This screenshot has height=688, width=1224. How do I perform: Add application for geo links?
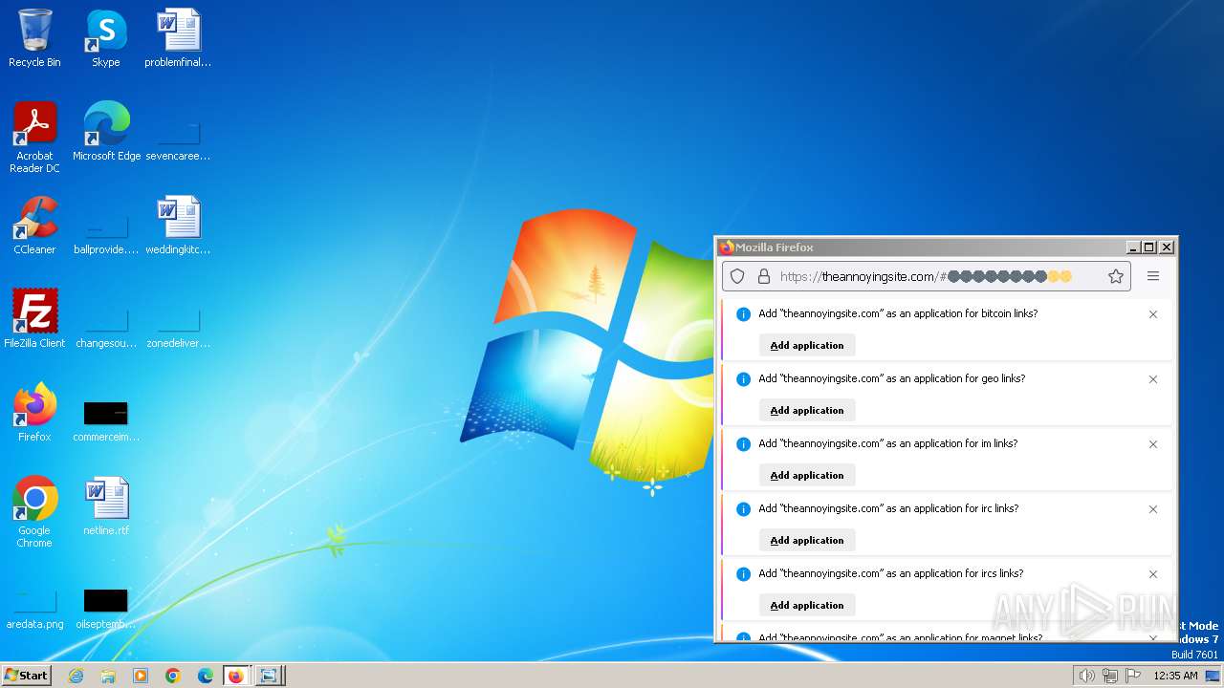click(807, 410)
